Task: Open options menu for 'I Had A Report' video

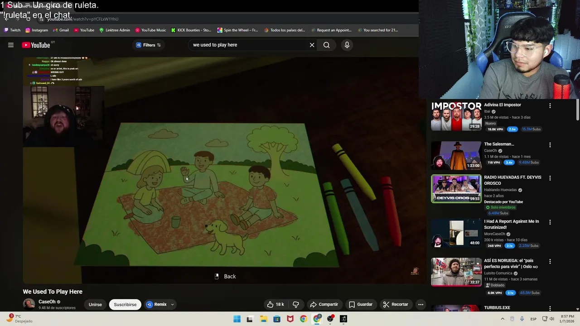Action: coord(550,222)
